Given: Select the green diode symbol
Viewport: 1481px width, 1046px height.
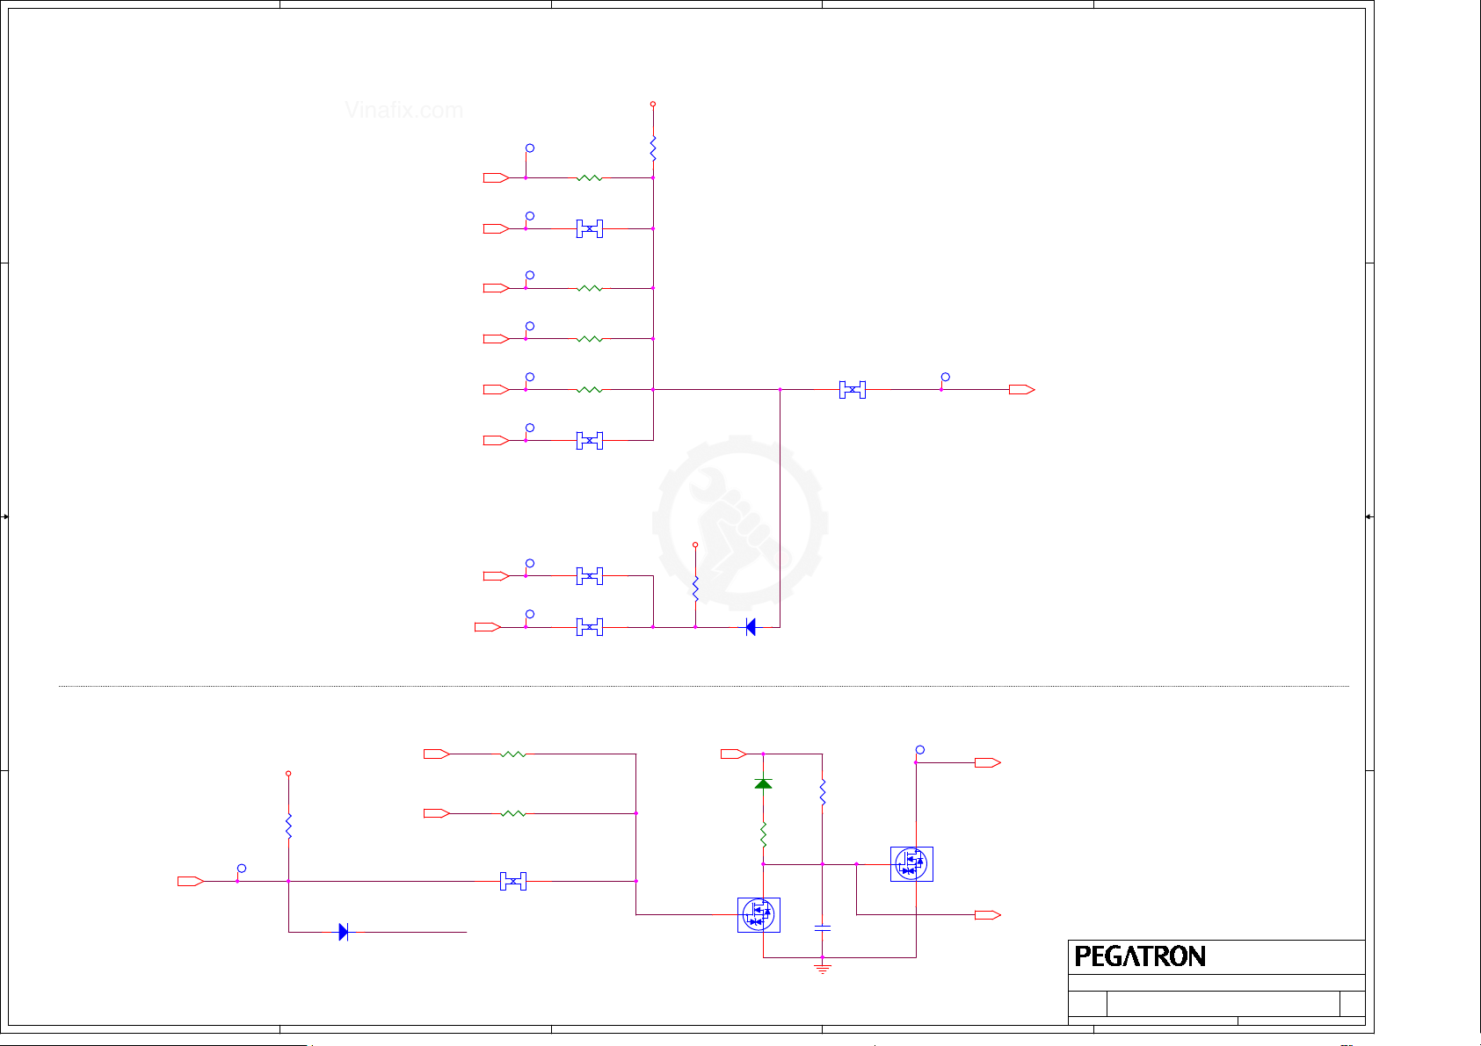Looking at the screenshot, I should (763, 783).
